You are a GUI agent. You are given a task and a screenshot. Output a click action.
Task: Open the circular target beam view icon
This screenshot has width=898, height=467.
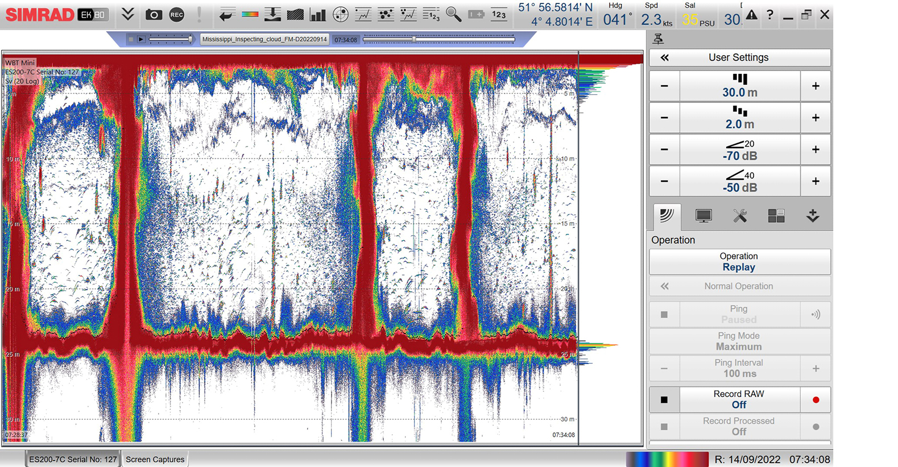click(x=341, y=15)
